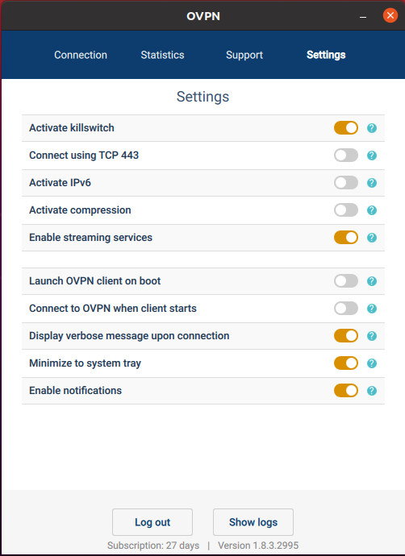The width and height of the screenshot is (405, 556).
Task: Open logs with Show logs button
Action: [253, 522]
